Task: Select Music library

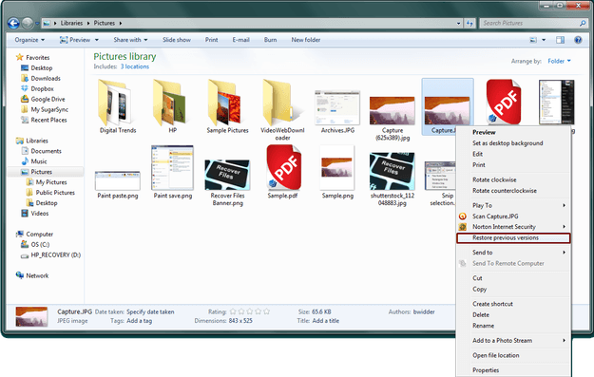Action: pyautogui.click(x=34, y=161)
